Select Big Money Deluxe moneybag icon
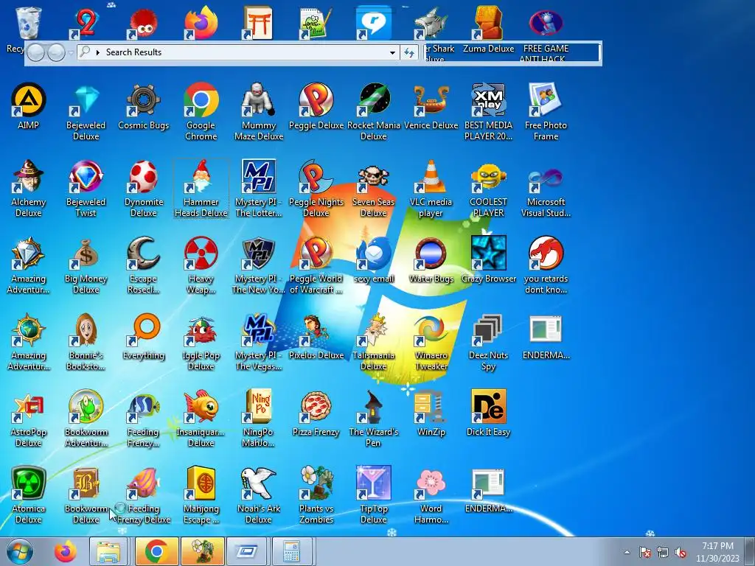Image resolution: width=755 pixels, height=566 pixels. 86,265
